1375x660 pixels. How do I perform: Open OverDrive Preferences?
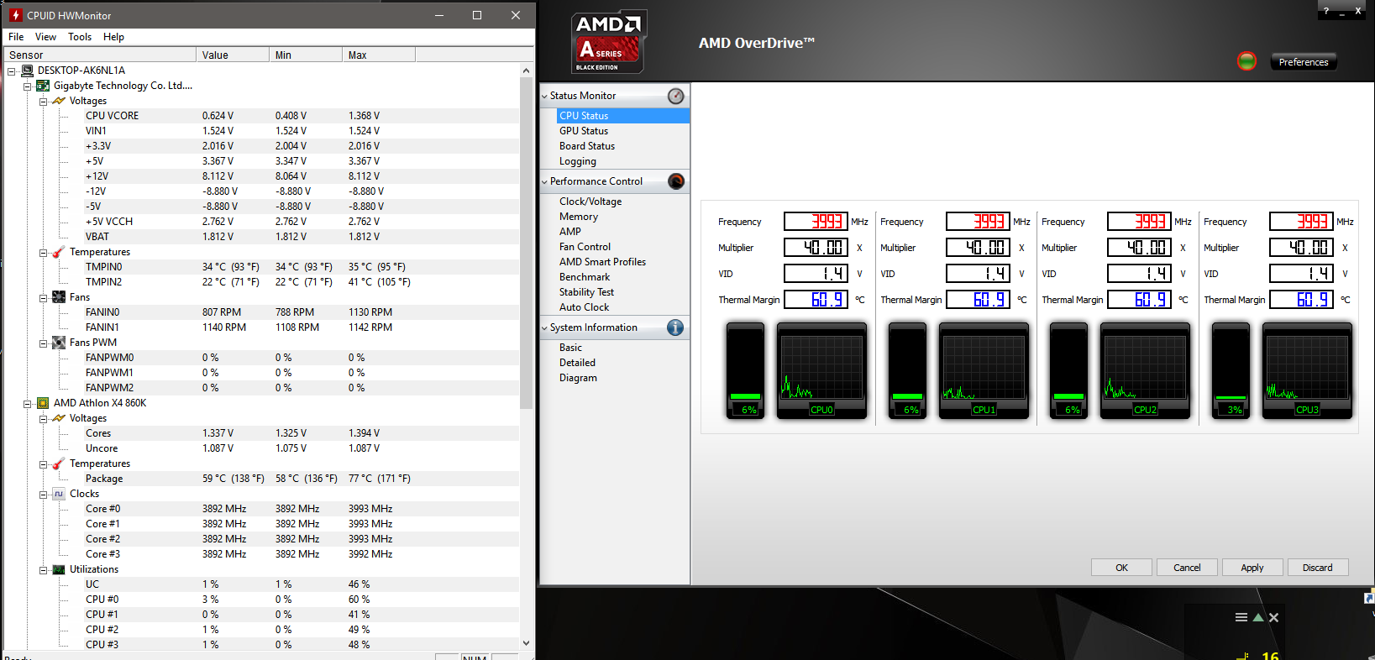[1304, 62]
